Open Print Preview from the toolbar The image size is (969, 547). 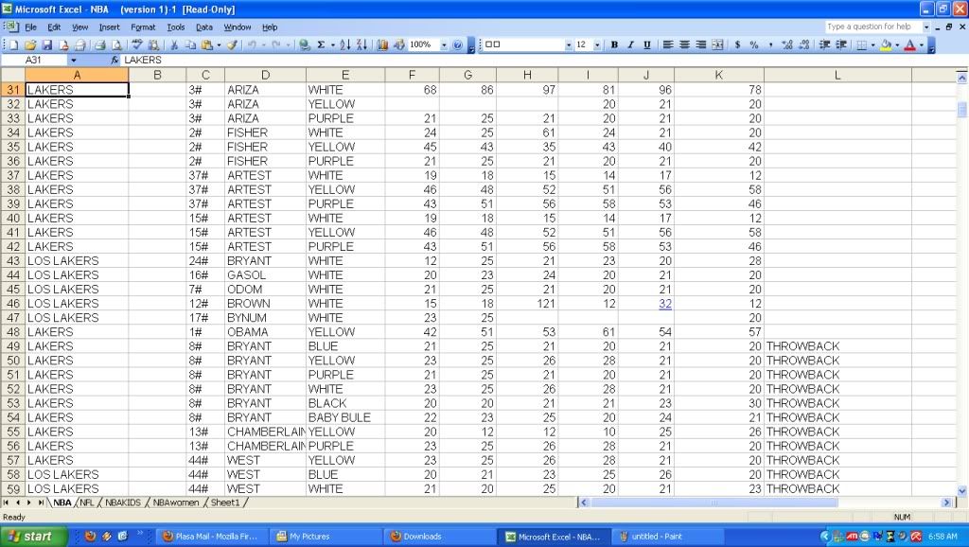116,45
